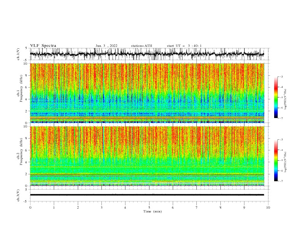Click the 'station=ATH' label
Viewport: 302px width, 233px height.
point(141,46)
